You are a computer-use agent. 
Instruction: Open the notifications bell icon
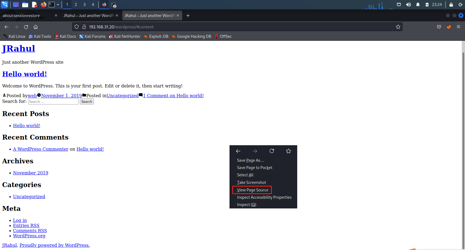click(418, 5)
